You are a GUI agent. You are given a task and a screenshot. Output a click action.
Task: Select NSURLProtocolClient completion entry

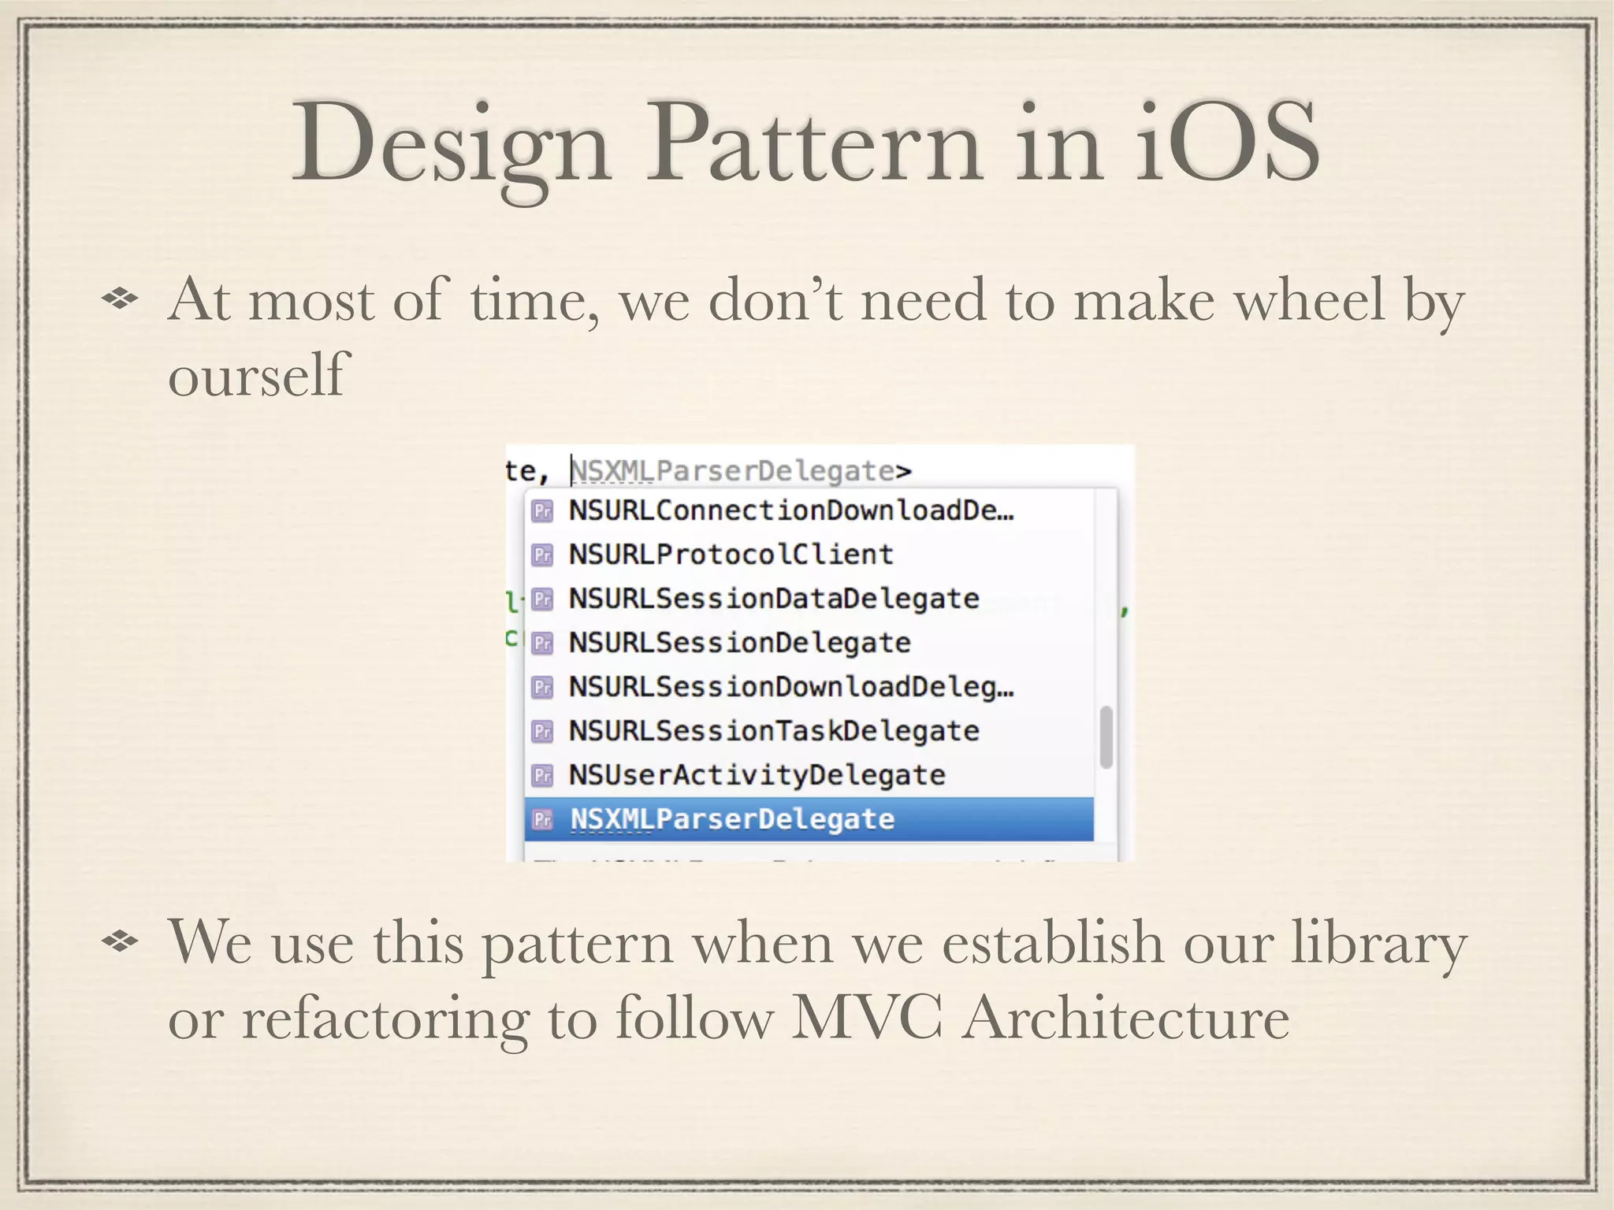tap(809, 555)
